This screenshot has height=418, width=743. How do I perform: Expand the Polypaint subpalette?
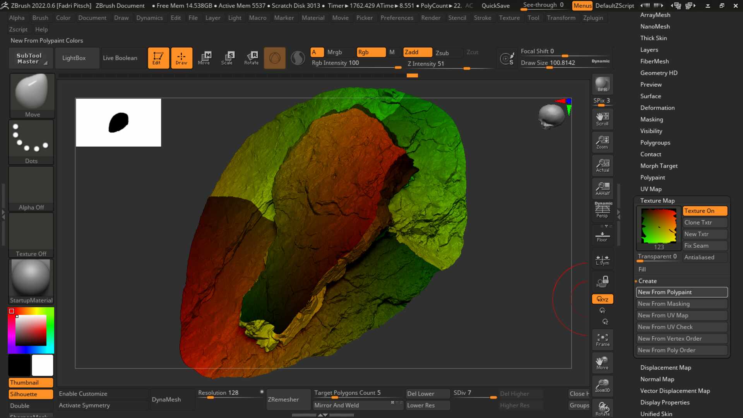point(652,177)
